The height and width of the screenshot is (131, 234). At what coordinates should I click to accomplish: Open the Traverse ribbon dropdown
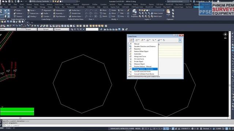pos(18,16)
